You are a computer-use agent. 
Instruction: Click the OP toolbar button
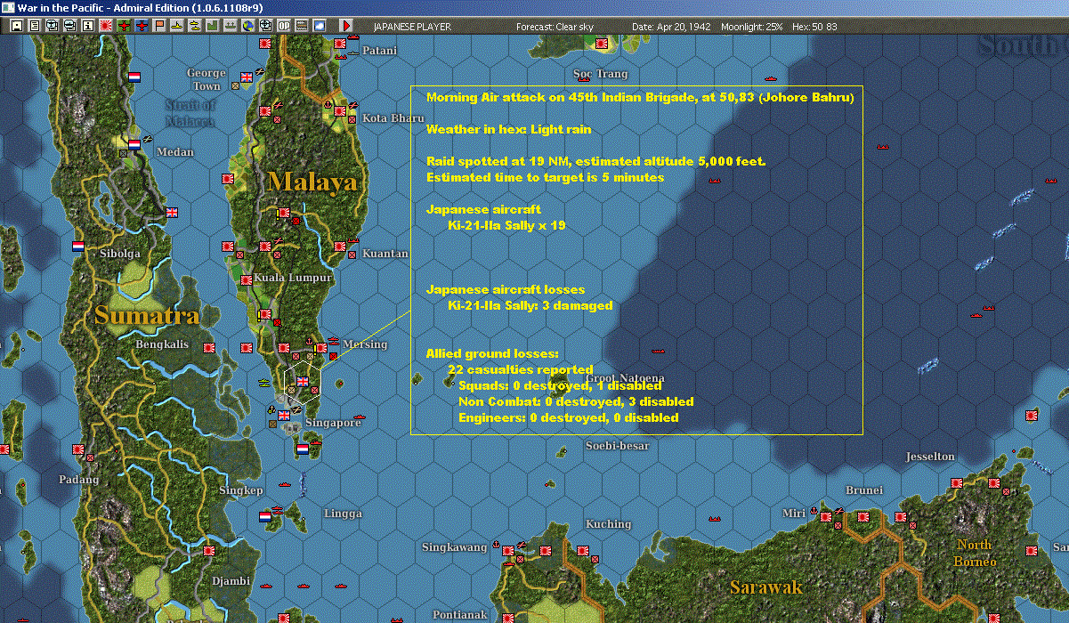(284, 27)
